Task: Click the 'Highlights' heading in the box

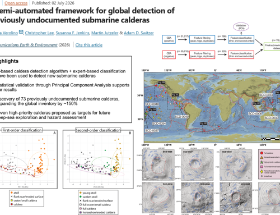Action: 9,61
